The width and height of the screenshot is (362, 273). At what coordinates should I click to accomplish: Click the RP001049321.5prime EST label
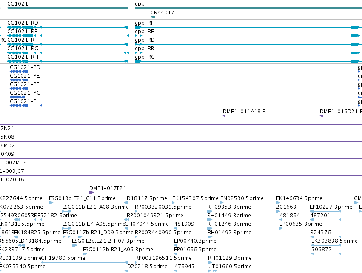155,216
